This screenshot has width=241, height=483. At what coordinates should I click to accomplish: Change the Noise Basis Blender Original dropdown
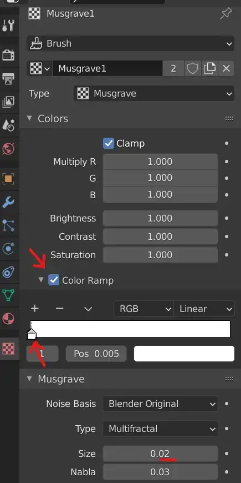tap(160, 404)
